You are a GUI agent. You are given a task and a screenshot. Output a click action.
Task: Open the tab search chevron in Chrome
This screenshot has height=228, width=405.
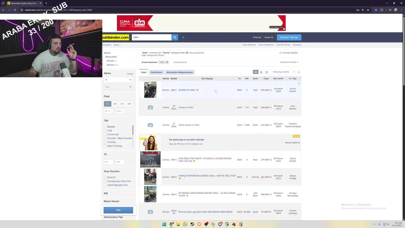3,3
